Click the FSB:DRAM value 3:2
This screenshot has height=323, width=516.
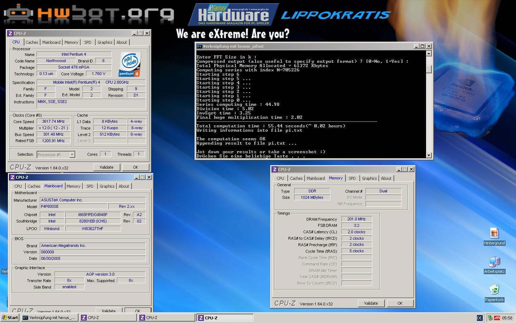click(357, 225)
